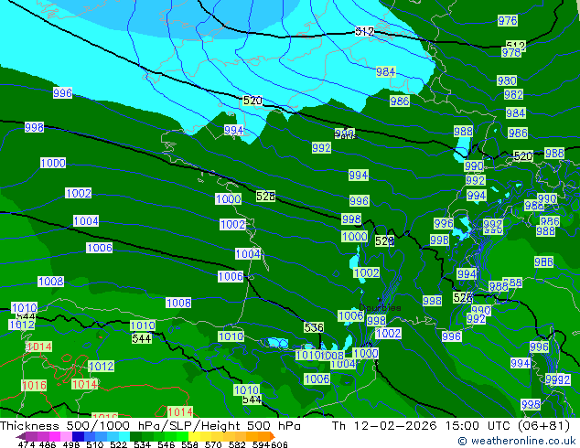Click the 594 legend value
This screenshot has height=448, width=580.
pyautogui.click(x=261, y=444)
